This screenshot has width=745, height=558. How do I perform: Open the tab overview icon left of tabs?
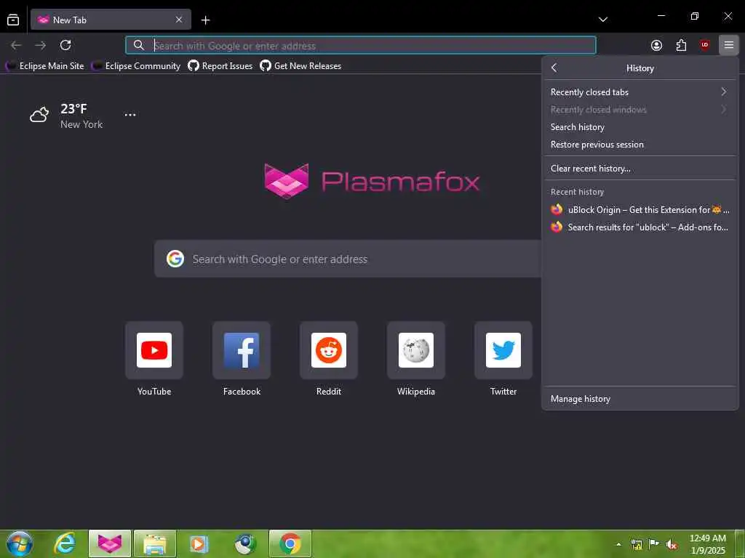13,20
